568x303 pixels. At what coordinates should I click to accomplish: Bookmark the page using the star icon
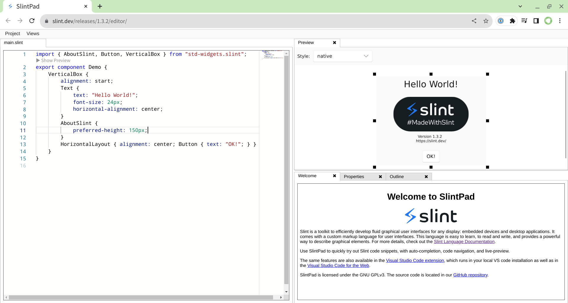click(486, 21)
